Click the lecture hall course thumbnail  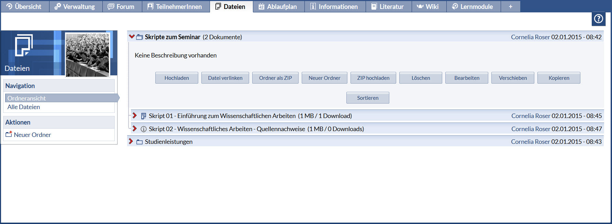pos(88,54)
